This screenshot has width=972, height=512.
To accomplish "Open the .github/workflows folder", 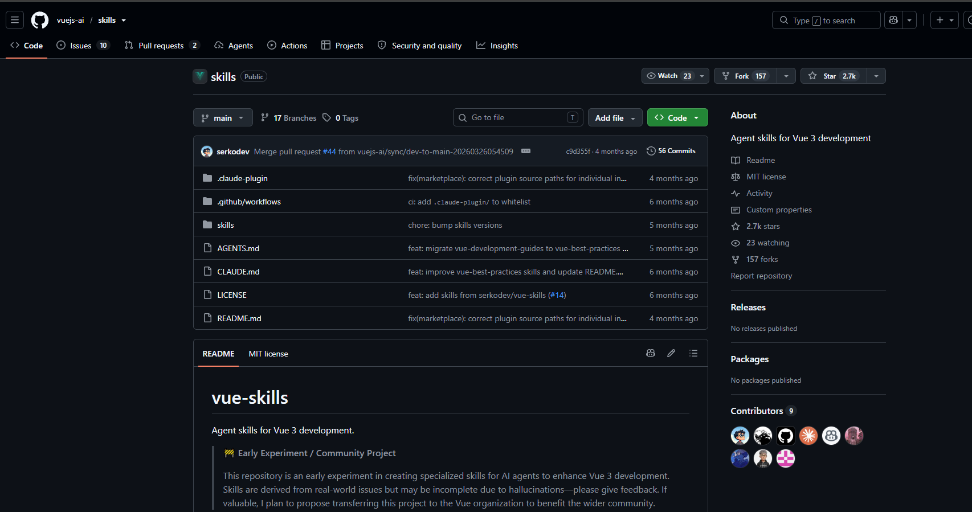I will click(249, 202).
